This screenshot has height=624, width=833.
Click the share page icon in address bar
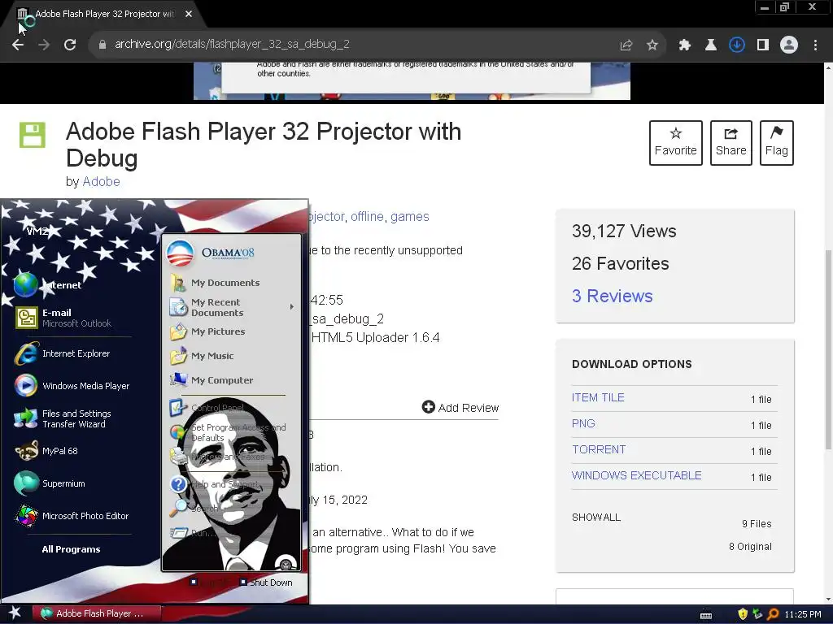[626, 45]
